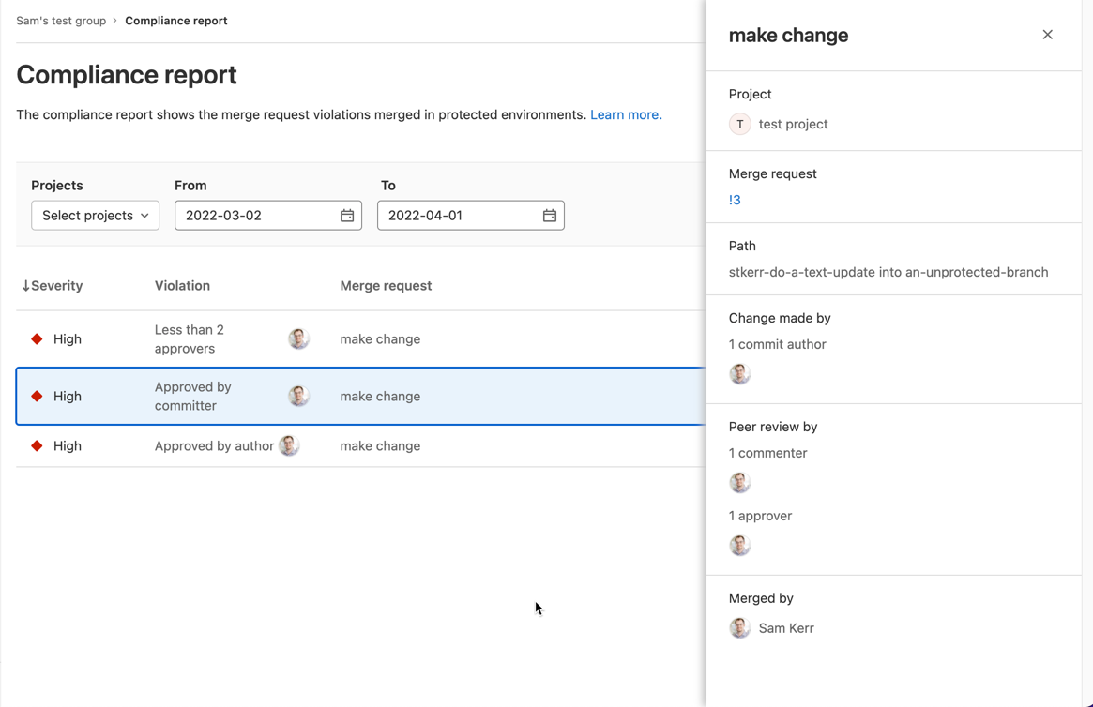This screenshot has height=707, width=1093.
Task: Click the commit author avatar under Change made by
Action: pyautogui.click(x=740, y=372)
